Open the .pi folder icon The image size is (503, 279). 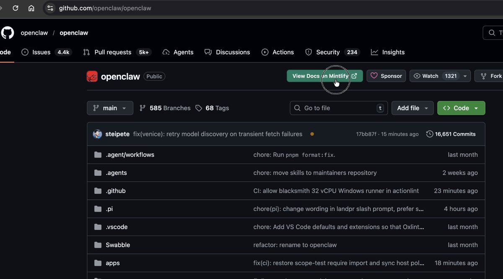(x=98, y=209)
